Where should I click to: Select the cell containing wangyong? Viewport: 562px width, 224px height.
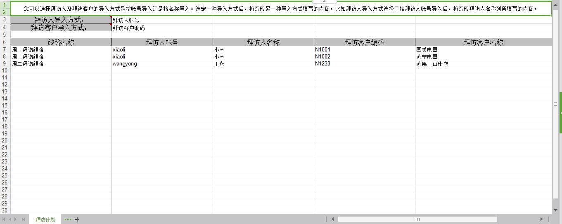point(162,64)
